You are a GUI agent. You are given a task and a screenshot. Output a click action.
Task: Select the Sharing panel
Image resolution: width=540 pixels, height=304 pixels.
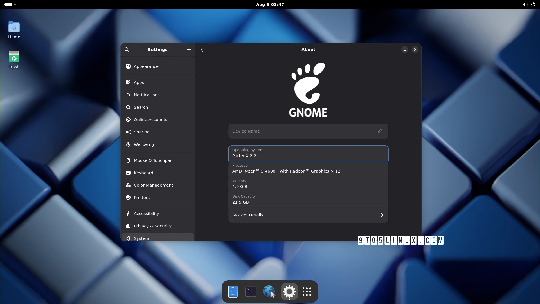(142, 132)
